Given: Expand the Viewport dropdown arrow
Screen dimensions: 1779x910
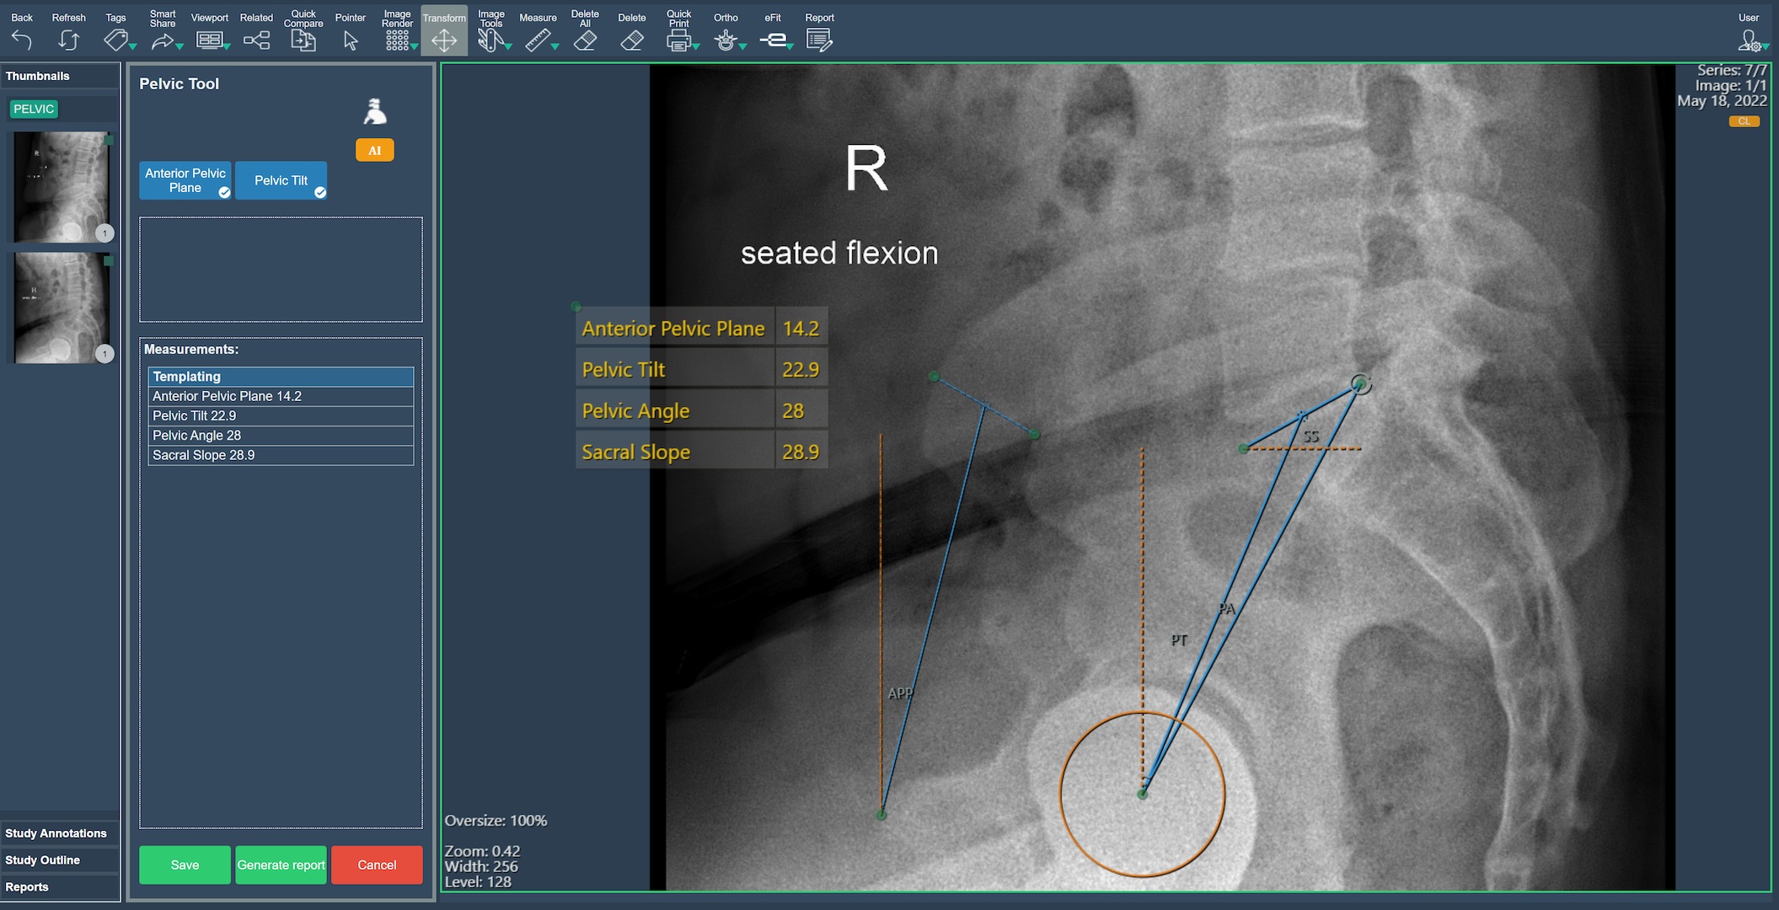Looking at the screenshot, I should coord(227,47).
